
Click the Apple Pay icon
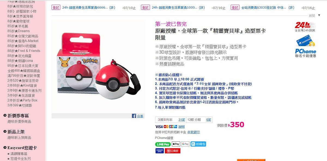click(x=176, y=144)
